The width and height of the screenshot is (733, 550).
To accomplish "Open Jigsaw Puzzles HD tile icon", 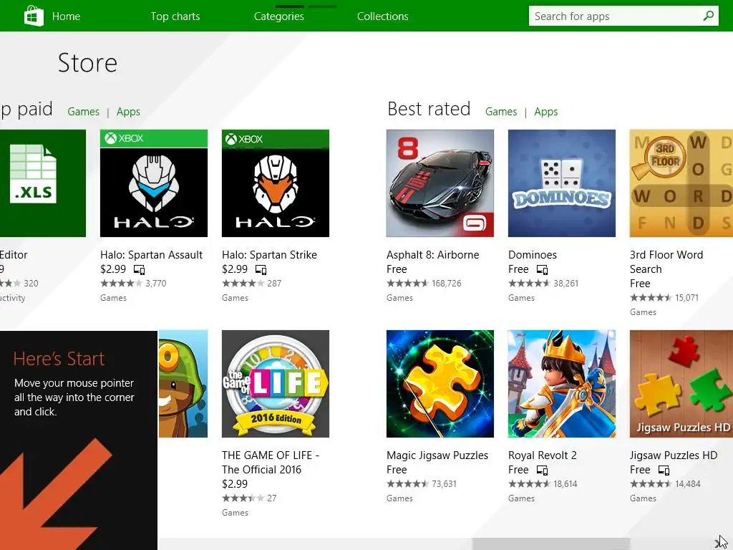I will tap(681, 384).
